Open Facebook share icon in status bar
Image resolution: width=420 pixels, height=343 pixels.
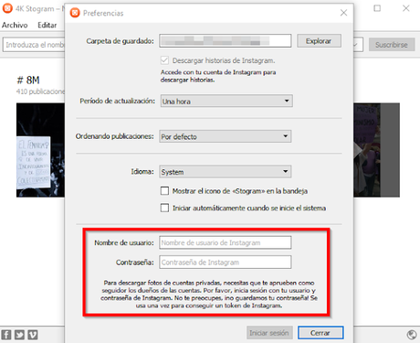pyautogui.click(x=6, y=335)
